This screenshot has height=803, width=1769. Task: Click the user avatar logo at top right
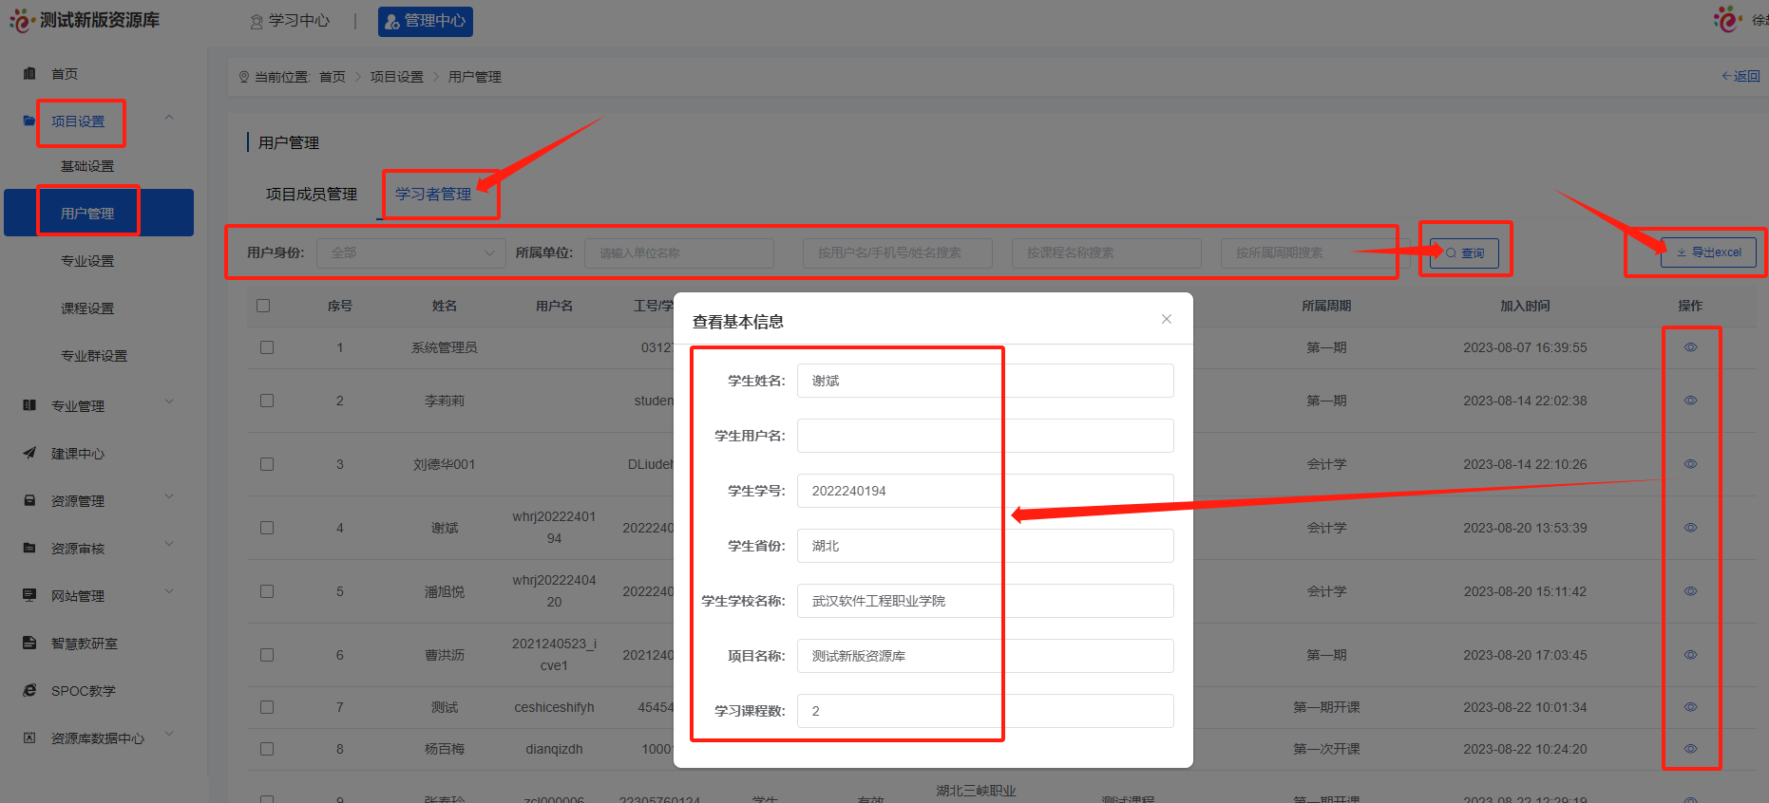1727,19
